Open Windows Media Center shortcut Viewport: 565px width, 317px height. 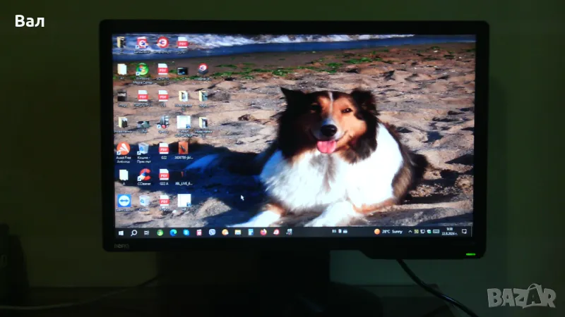coord(143,73)
